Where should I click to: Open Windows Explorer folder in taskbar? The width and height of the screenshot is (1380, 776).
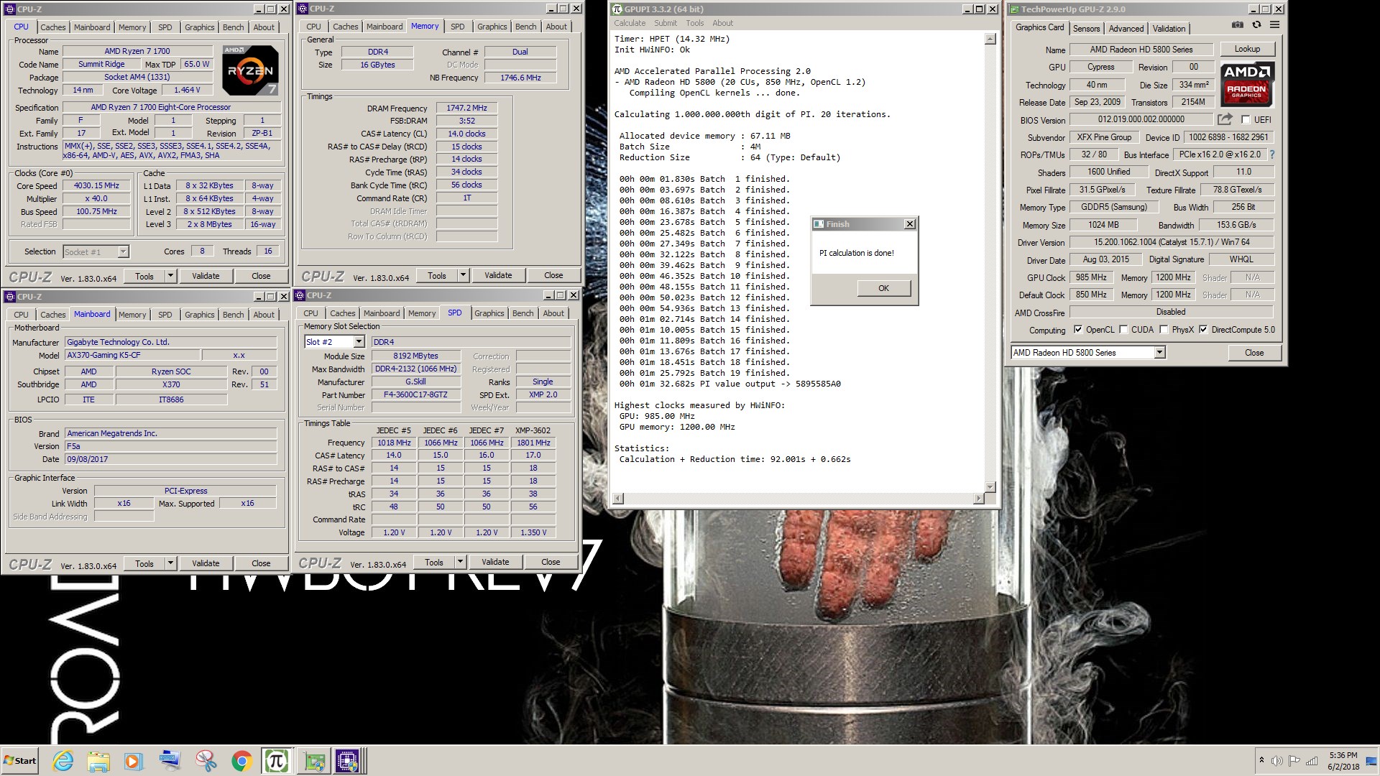coord(98,761)
